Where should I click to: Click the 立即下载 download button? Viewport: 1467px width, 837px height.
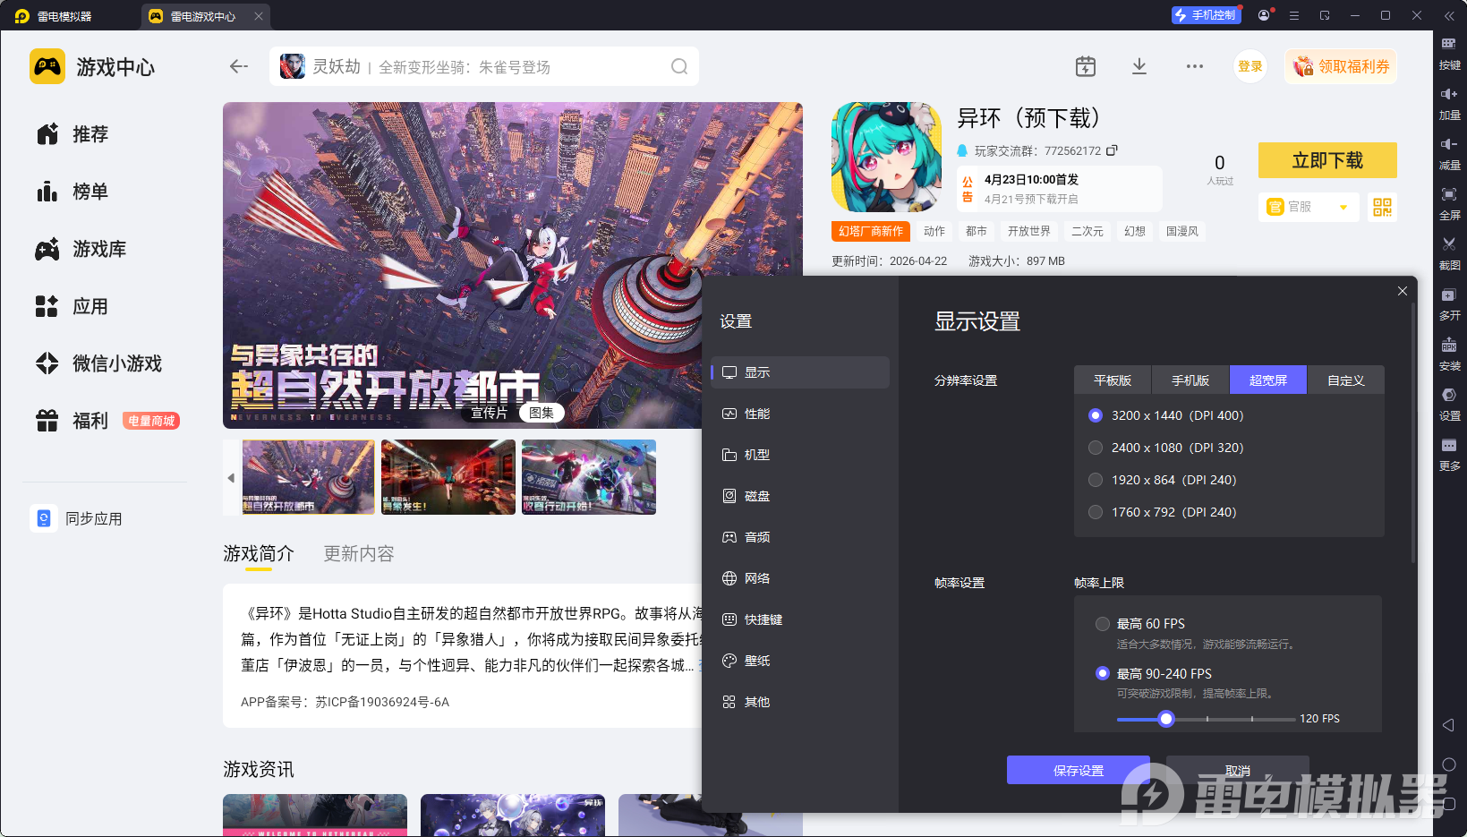(1327, 160)
